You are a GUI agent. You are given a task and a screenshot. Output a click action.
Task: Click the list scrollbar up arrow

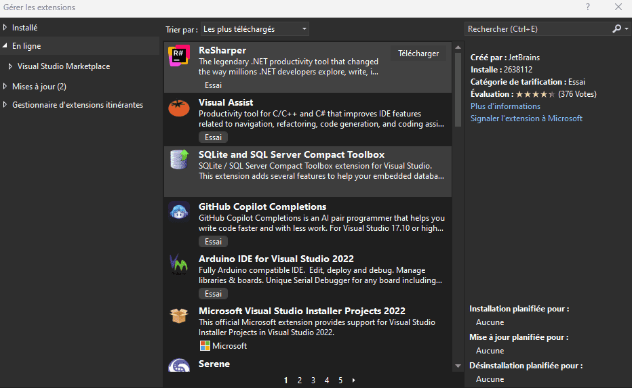458,47
